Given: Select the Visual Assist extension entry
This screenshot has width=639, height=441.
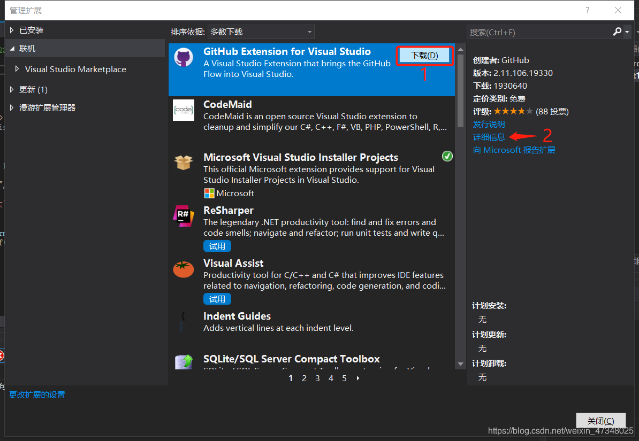Looking at the screenshot, I should point(312,281).
